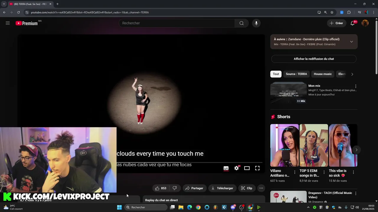Click the Windows taskbar search box
Viewport: 378px width, 212px height.
click(146, 207)
